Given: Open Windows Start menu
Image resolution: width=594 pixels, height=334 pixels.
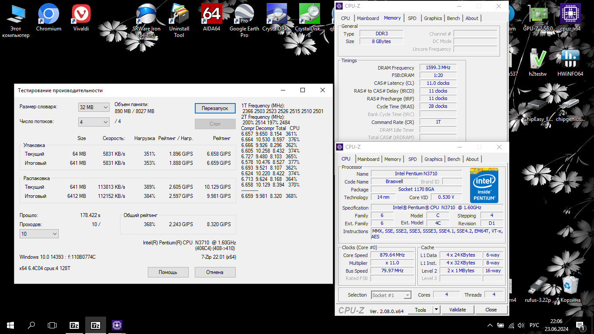Looking at the screenshot, I should (x=10, y=325).
